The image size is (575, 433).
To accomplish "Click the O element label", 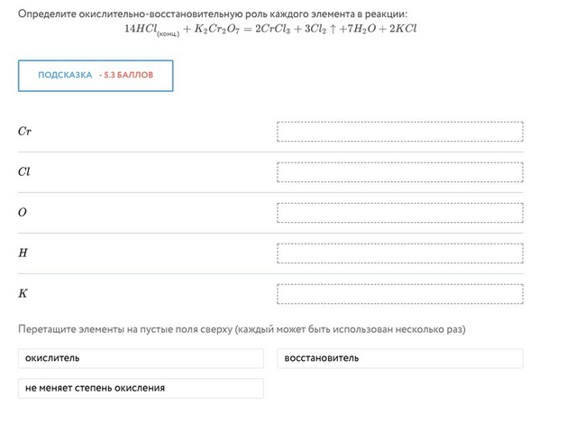I will click(x=23, y=212).
